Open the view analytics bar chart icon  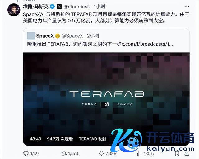(x=139, y=153)
